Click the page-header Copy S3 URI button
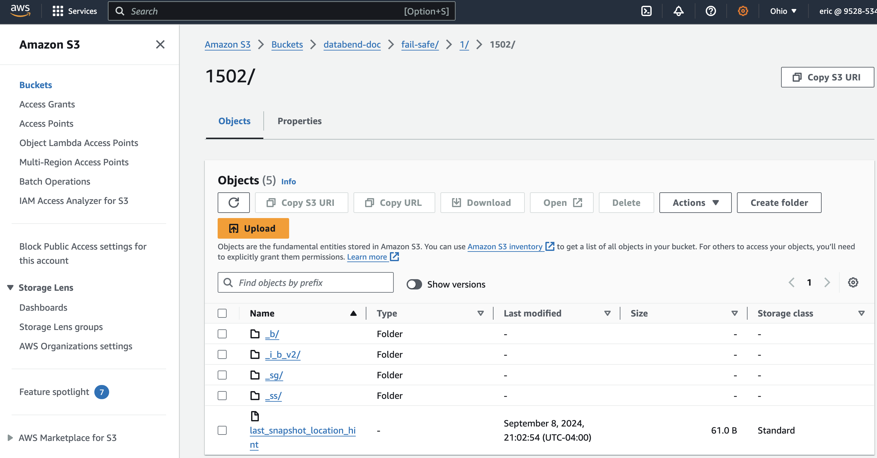The image size is (877, 458). [x=827, y=77]
